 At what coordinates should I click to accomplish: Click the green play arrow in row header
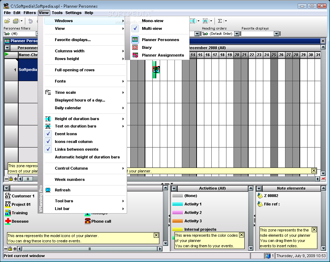[x=7, y=54]
